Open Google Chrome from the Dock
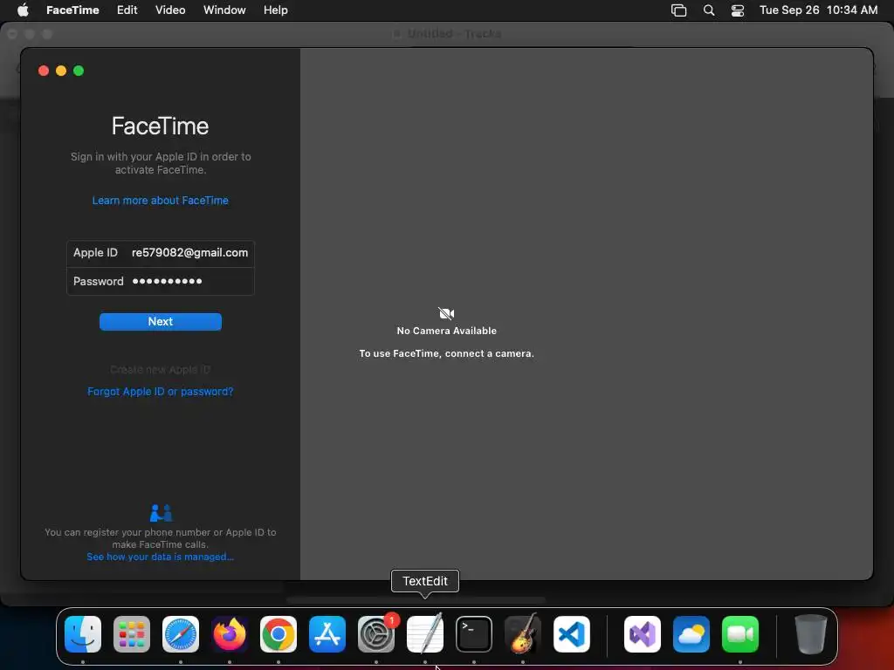The image size is (894, 670). coord(279,634)
